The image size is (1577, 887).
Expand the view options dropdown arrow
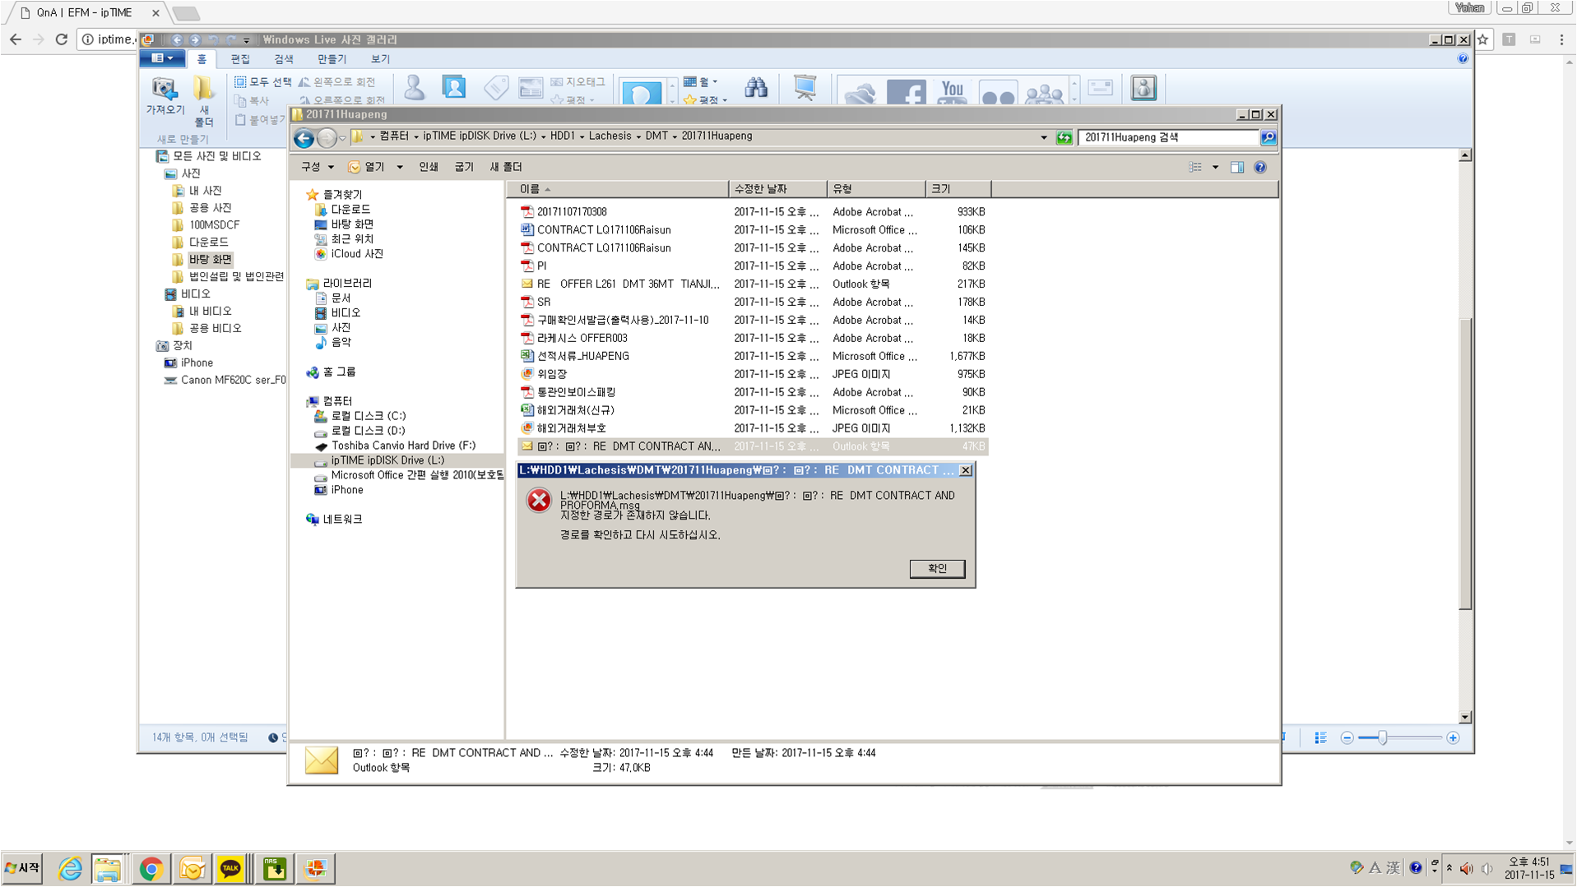coord(1215,167)
